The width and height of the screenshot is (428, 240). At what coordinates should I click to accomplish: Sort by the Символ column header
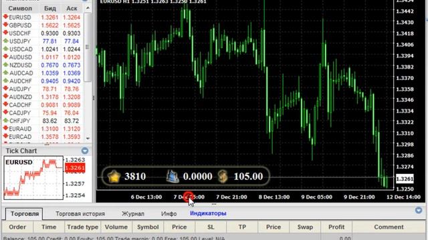pyautogui.click(x=21, y=9)
